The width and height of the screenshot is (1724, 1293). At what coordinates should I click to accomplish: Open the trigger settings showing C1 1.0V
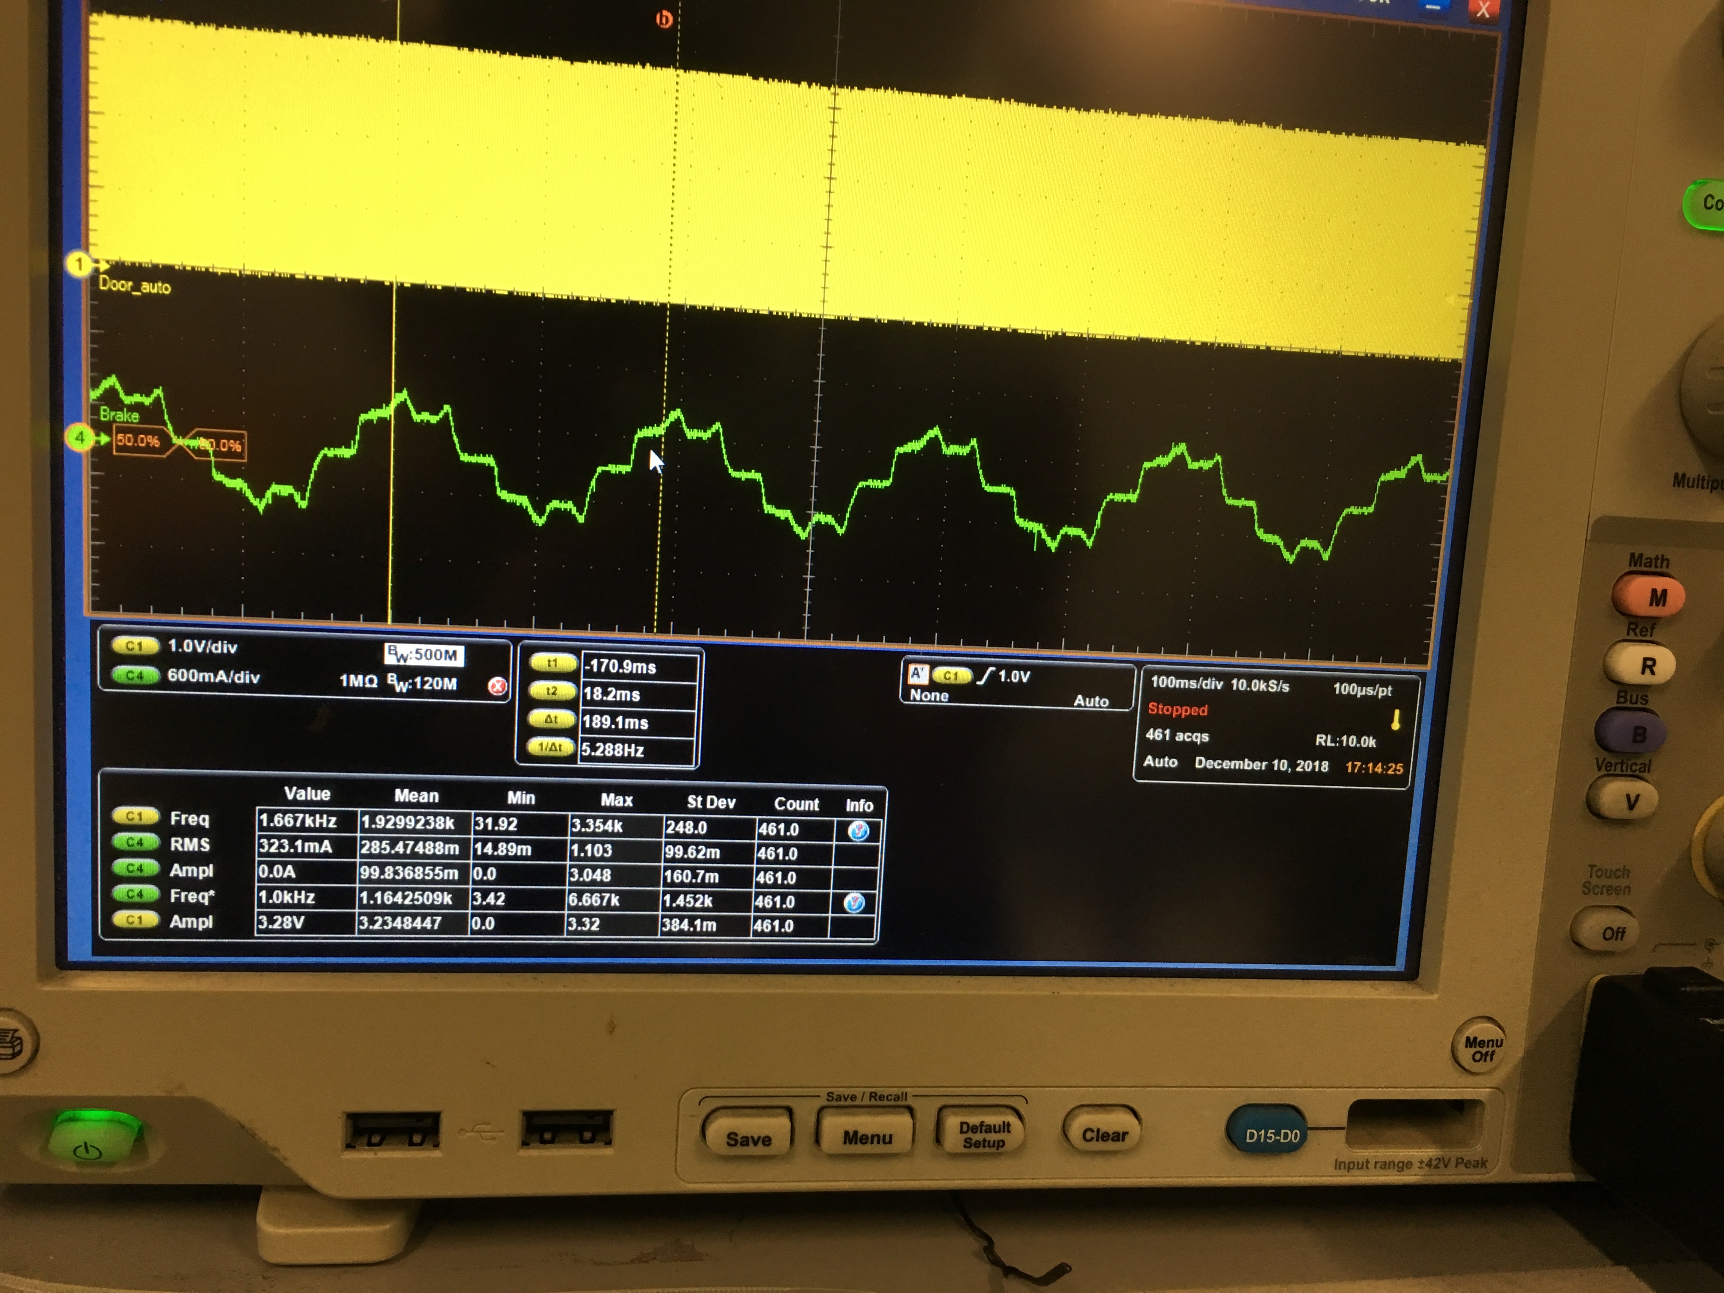[x=1013, y=676]
